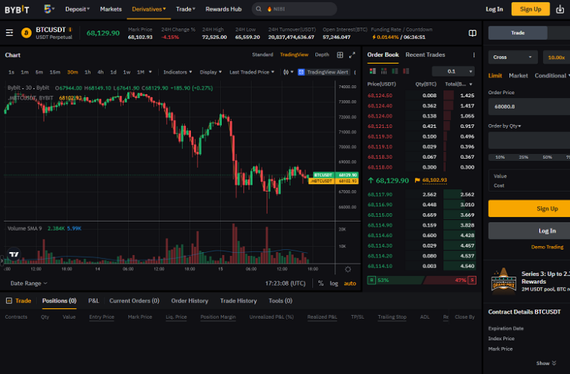Screen dimensions: 570x374
Task: Open the trading guide book icon
Action: 473,34
